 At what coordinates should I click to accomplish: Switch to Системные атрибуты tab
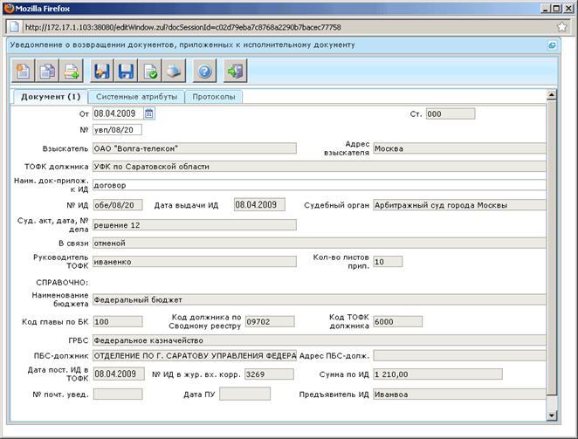point(136,97)
